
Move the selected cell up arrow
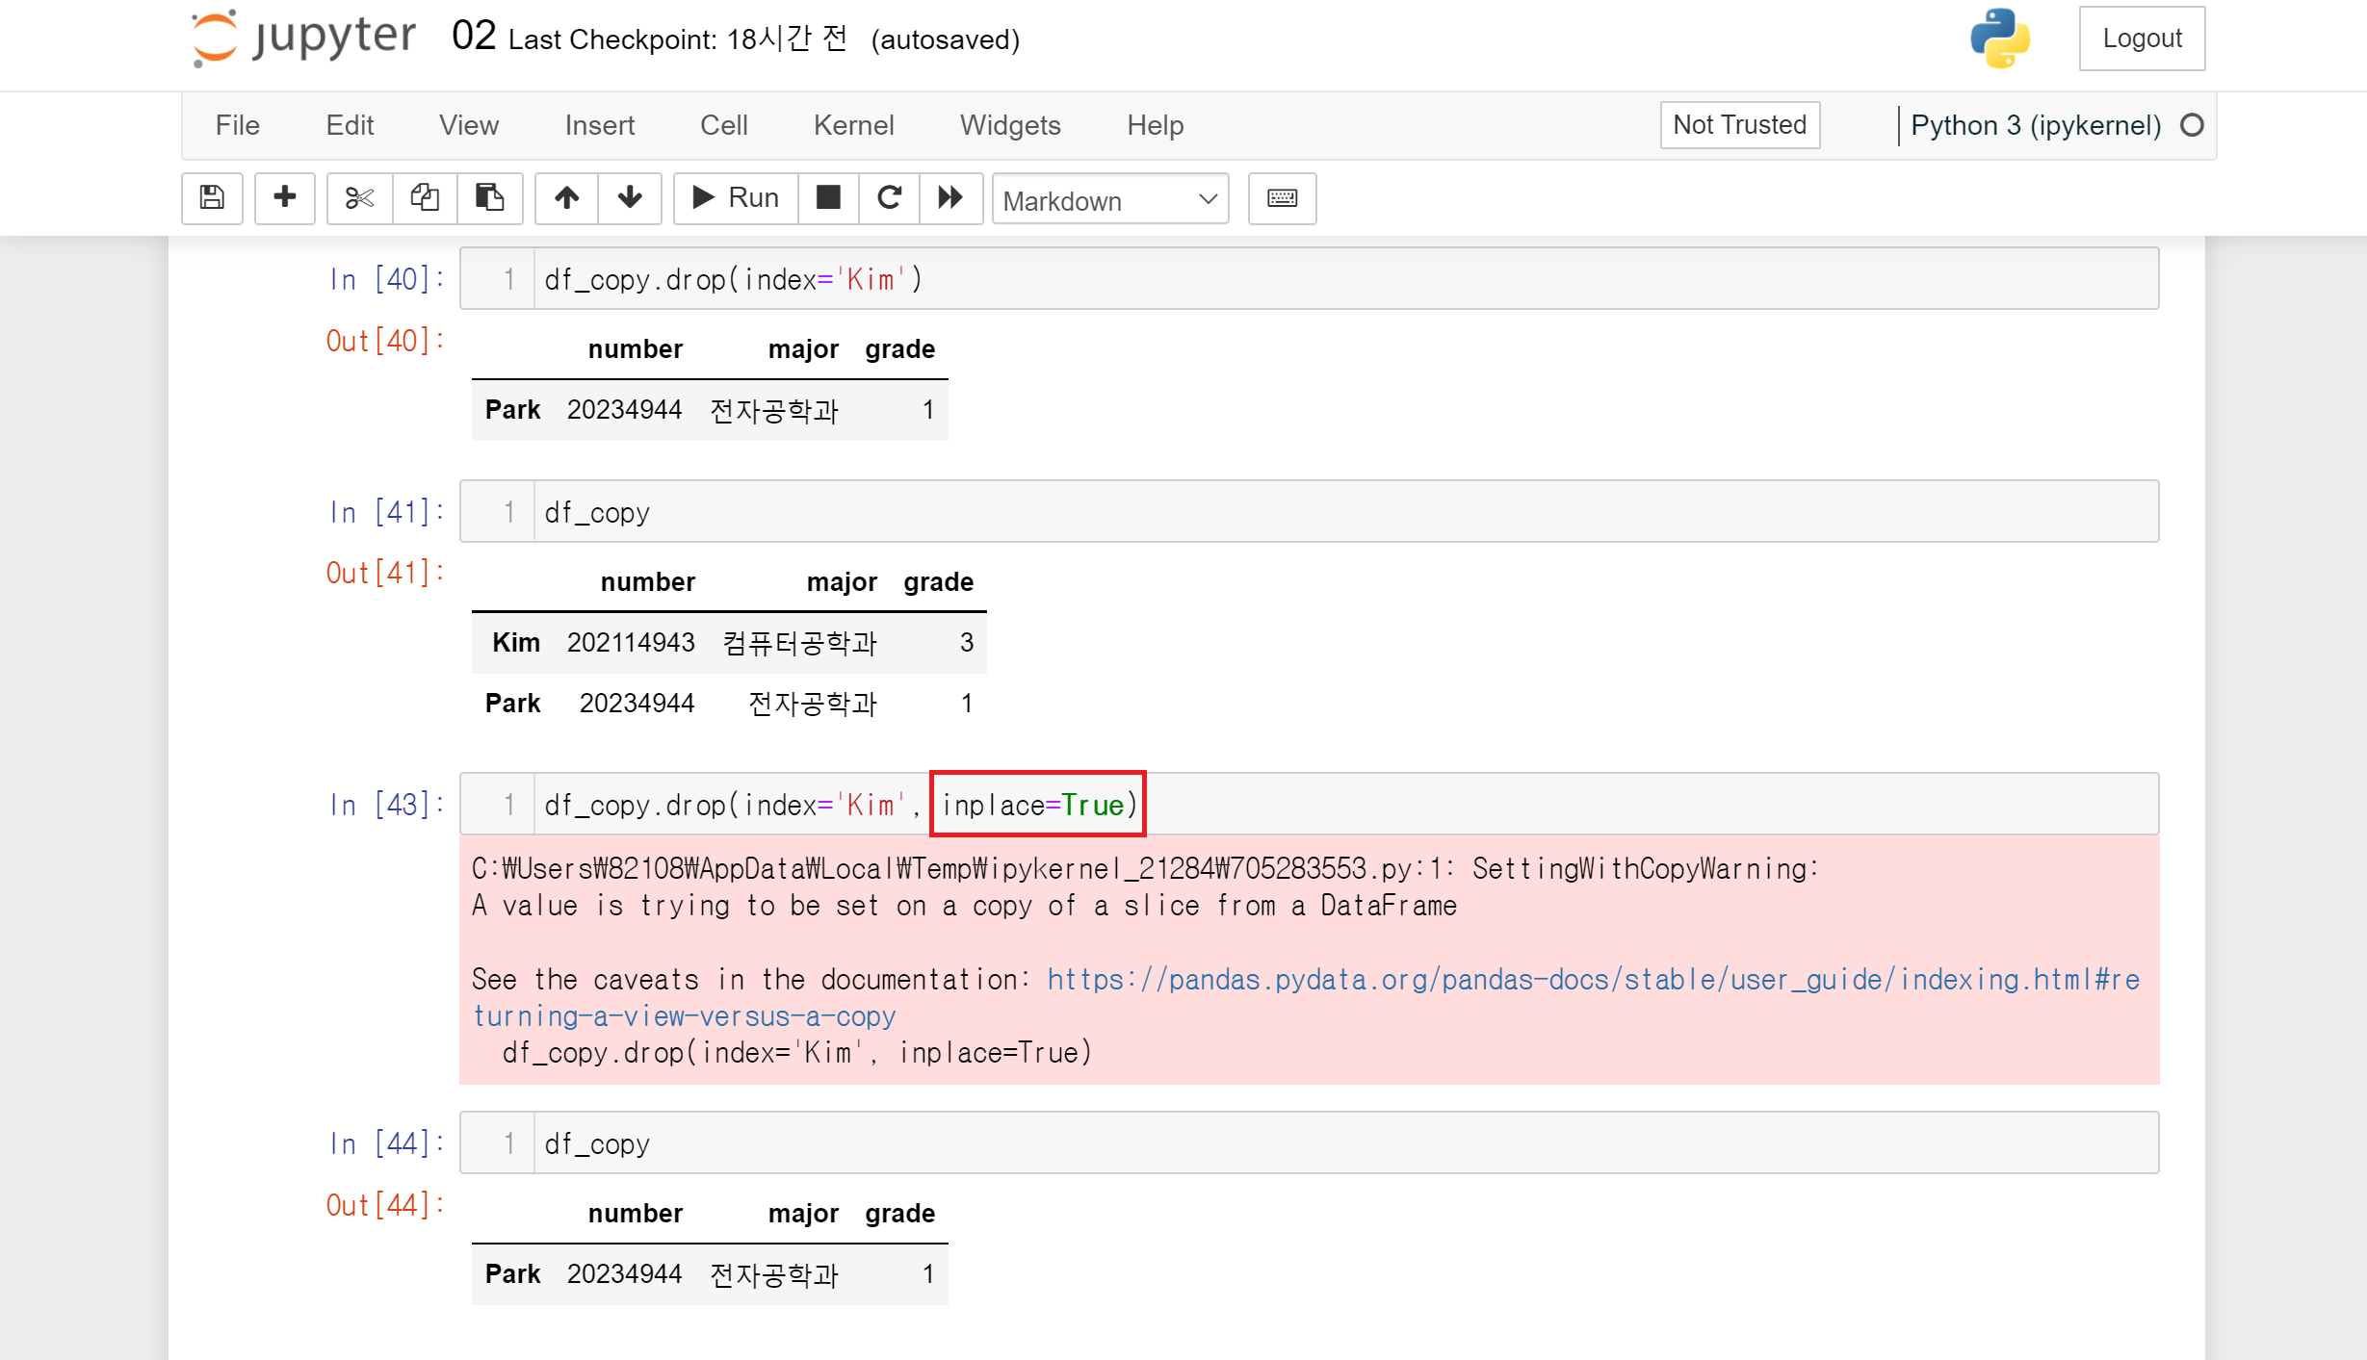click(567, 198)
